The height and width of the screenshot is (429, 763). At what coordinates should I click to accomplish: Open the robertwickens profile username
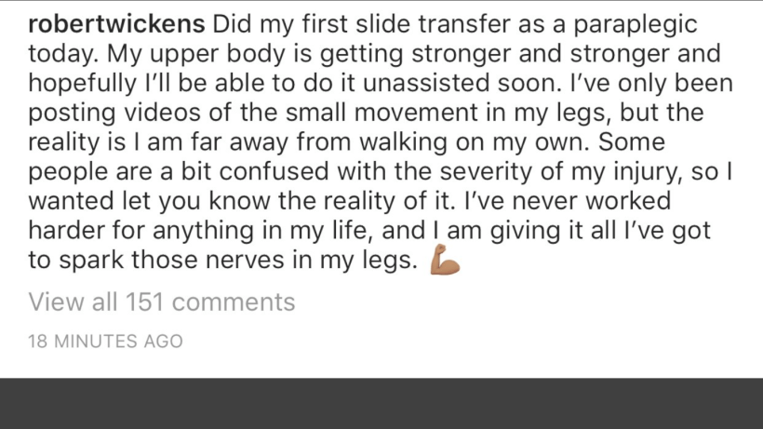pyautogui.click(x=116, y=21)
